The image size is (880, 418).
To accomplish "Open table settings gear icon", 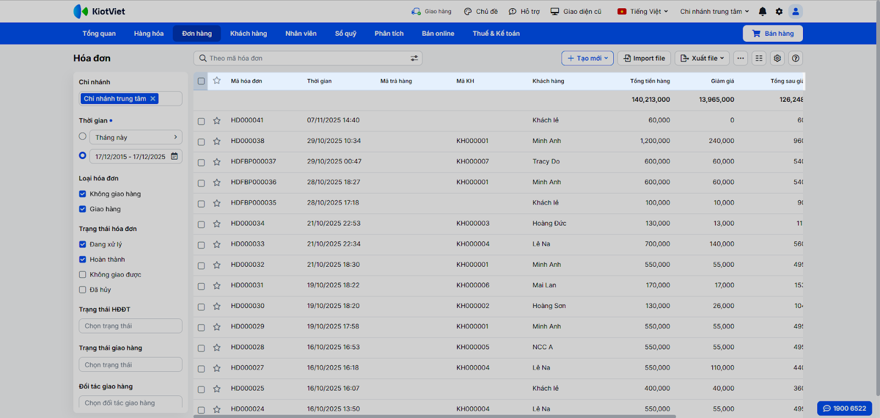I will [x=777, y=58].
